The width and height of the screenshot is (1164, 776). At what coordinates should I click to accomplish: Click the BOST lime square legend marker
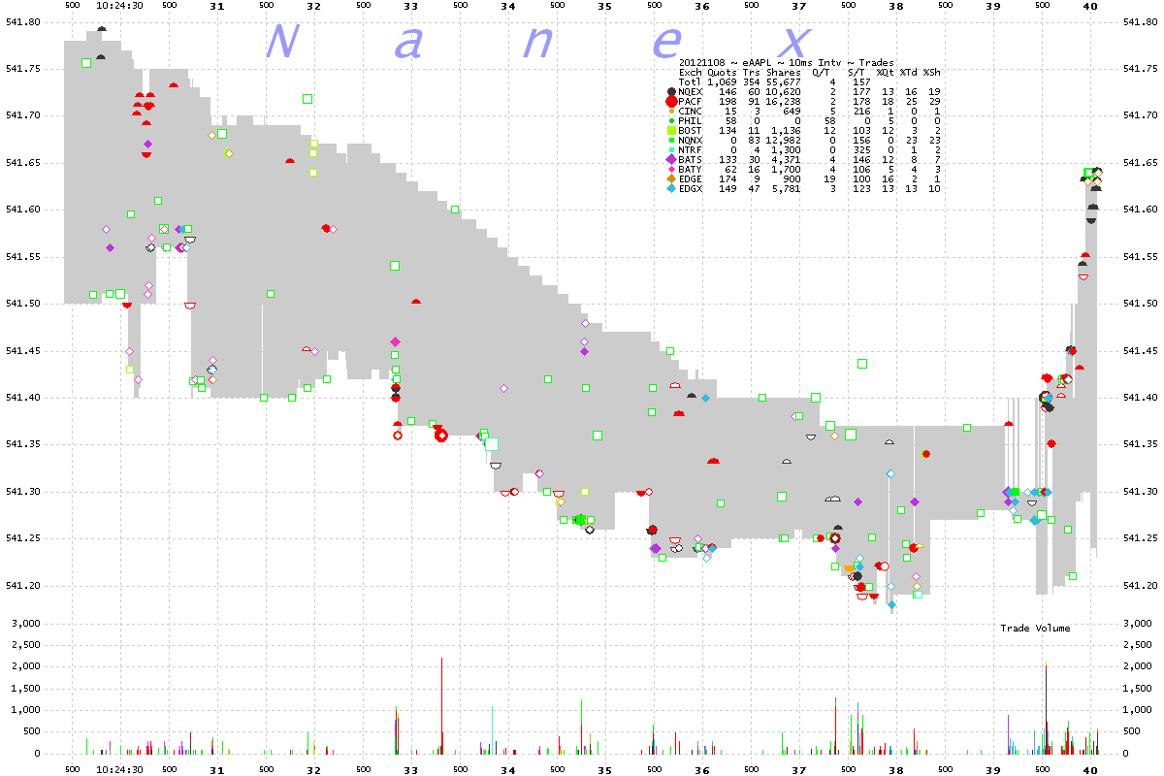pos(670,130)
